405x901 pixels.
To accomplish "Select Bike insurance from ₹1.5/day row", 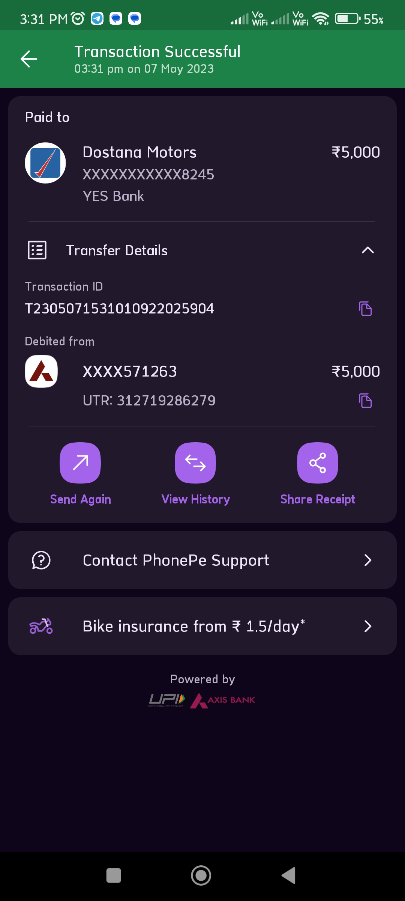I will point(193,626).
